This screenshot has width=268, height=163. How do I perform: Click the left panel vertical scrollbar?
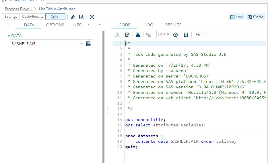pos(103,97)
